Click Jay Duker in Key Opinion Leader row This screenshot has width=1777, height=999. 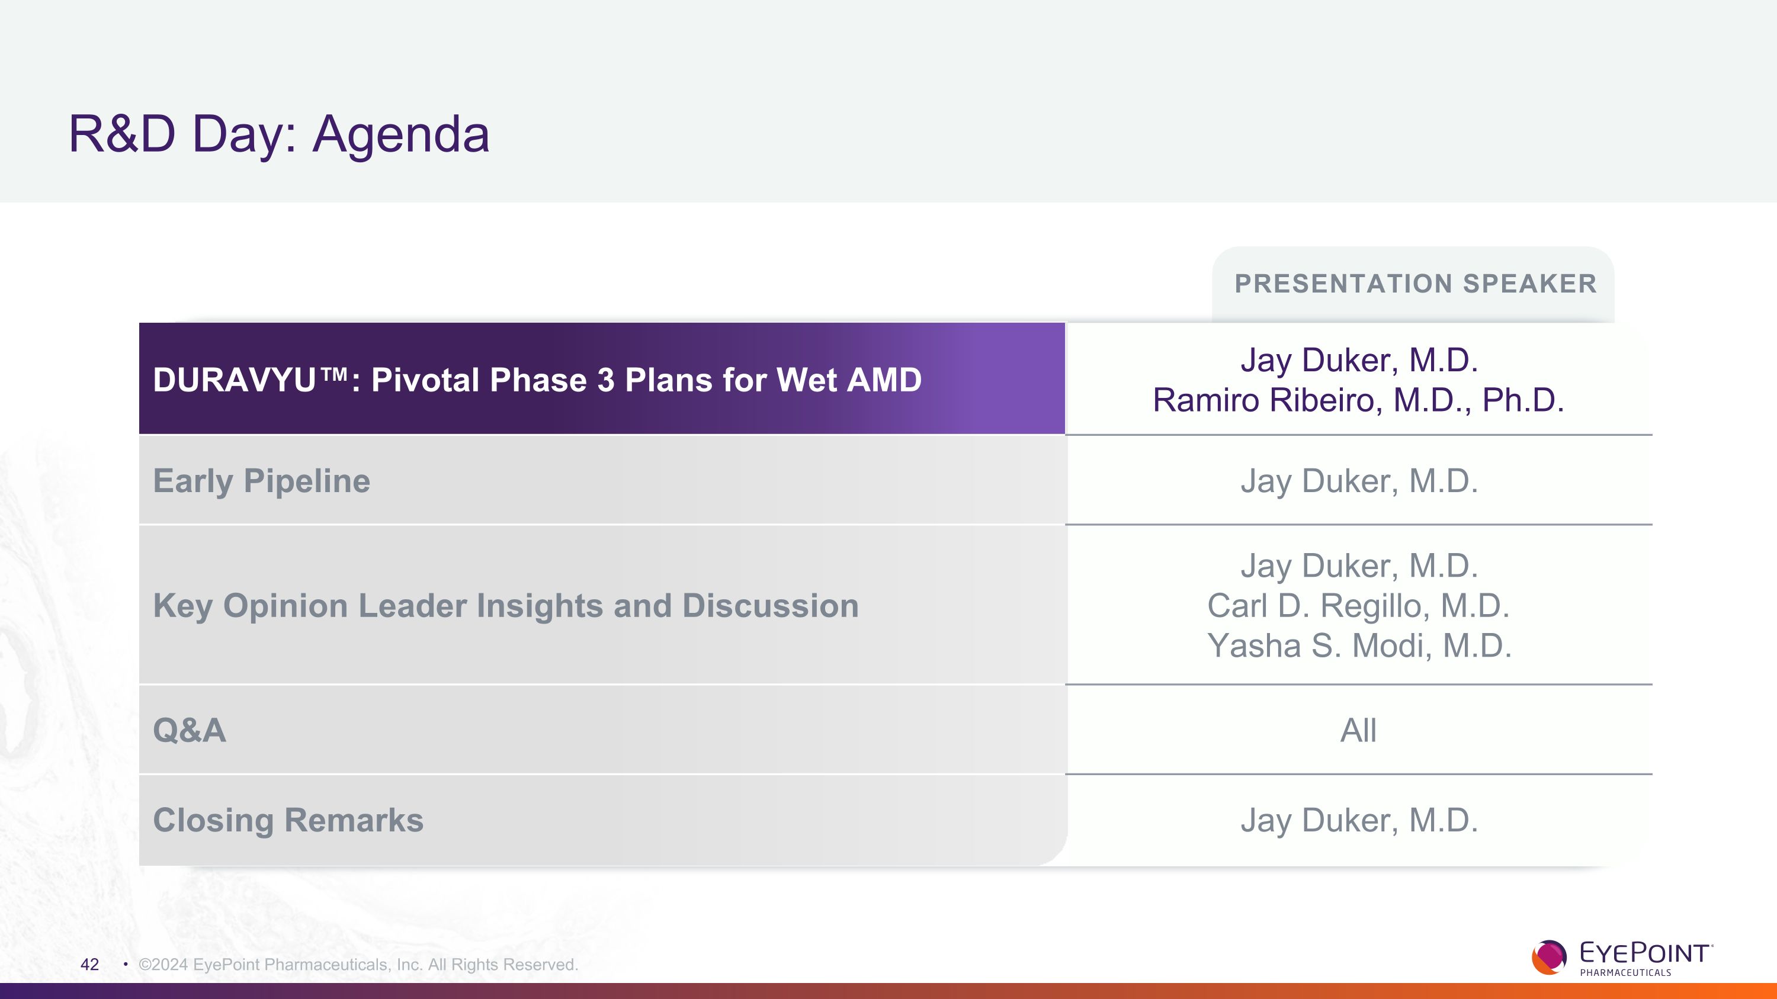[1359, 566]
